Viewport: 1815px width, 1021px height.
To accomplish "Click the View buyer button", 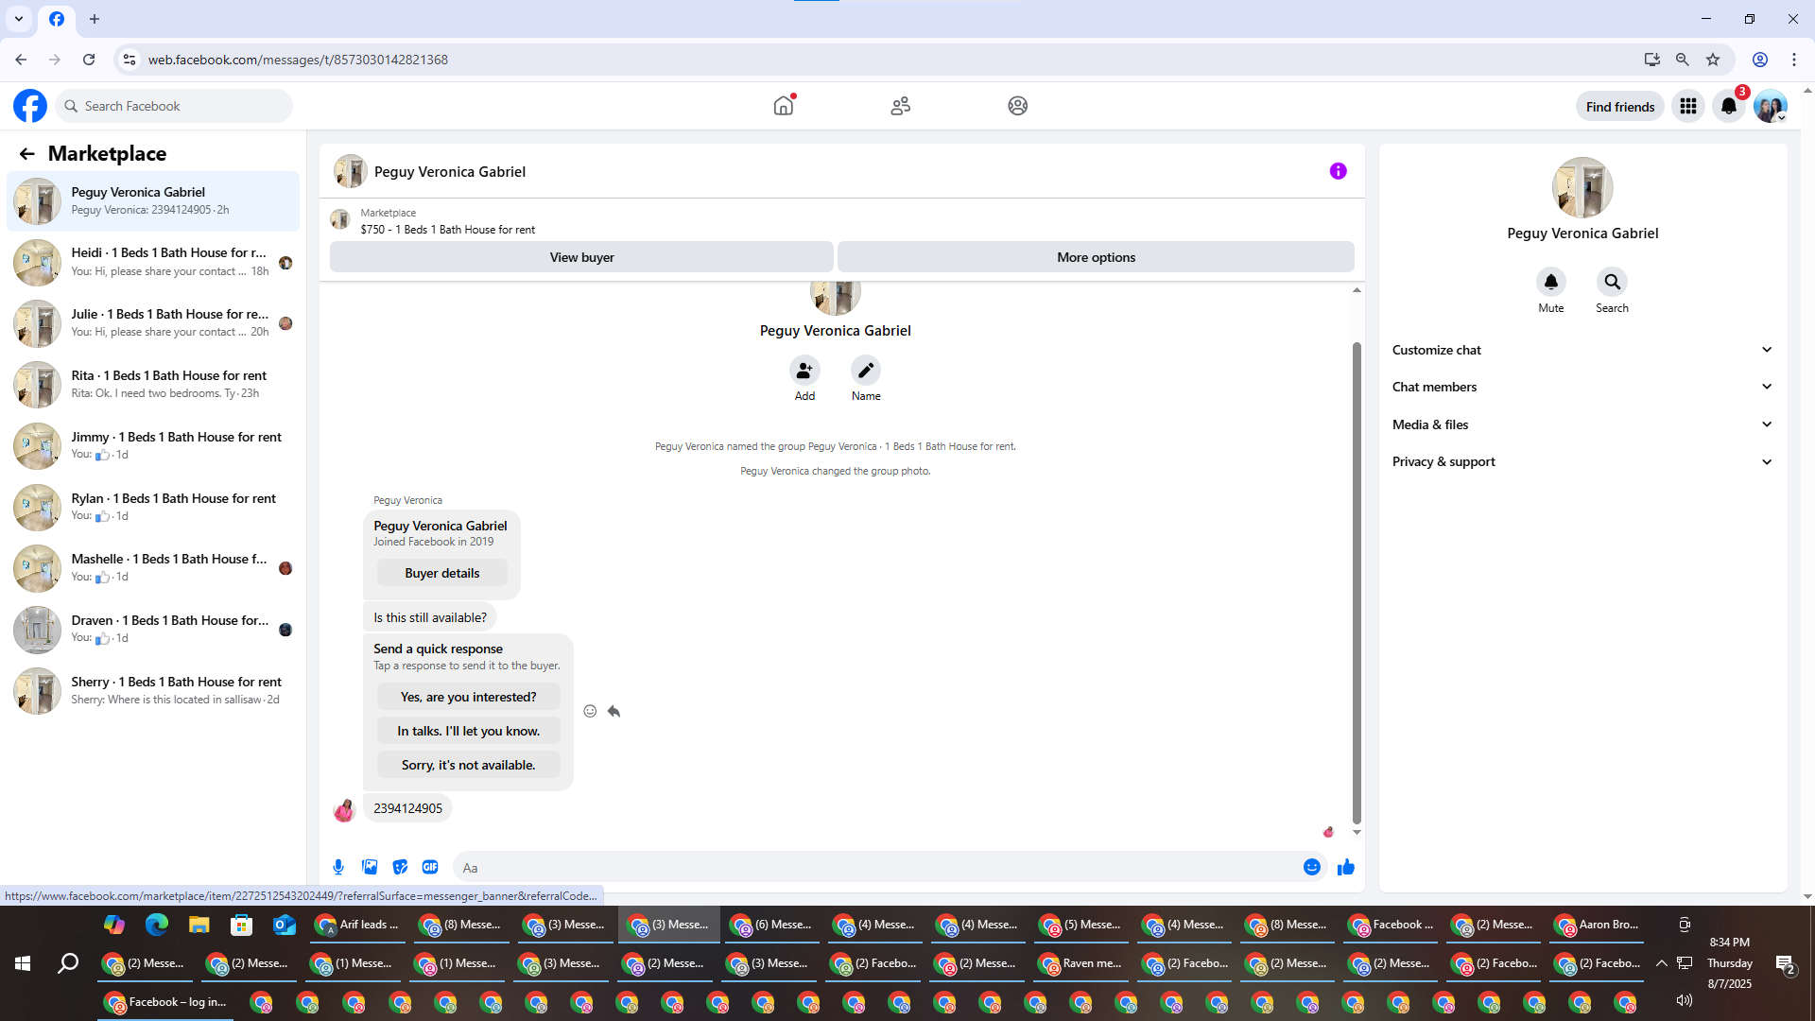I will pyautogui.click(x=581, y=257).
